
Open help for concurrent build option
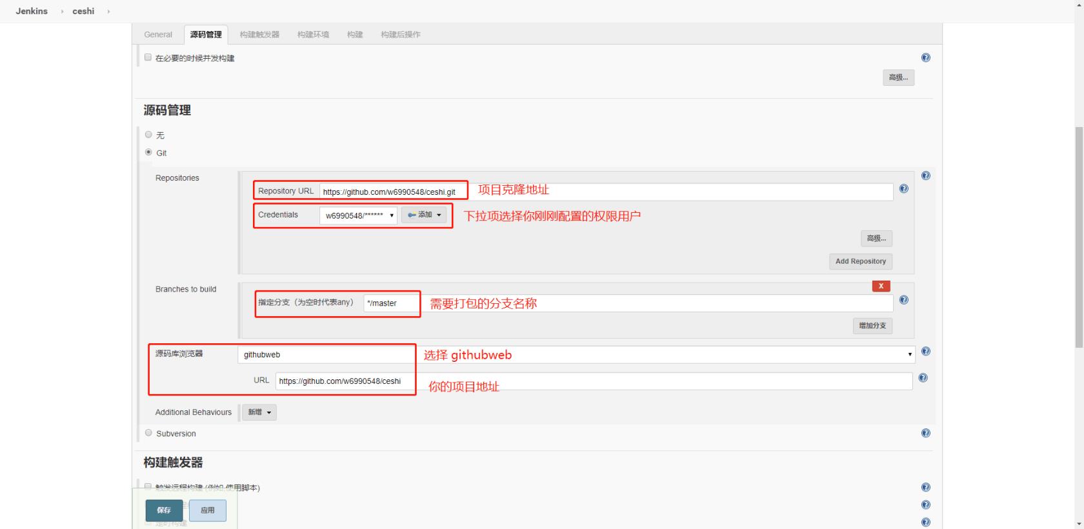(926, 57)
